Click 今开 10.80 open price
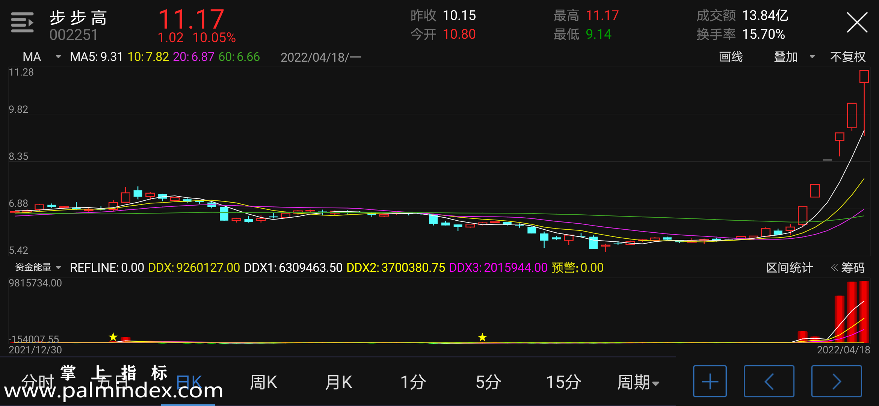 coord(443,34)
